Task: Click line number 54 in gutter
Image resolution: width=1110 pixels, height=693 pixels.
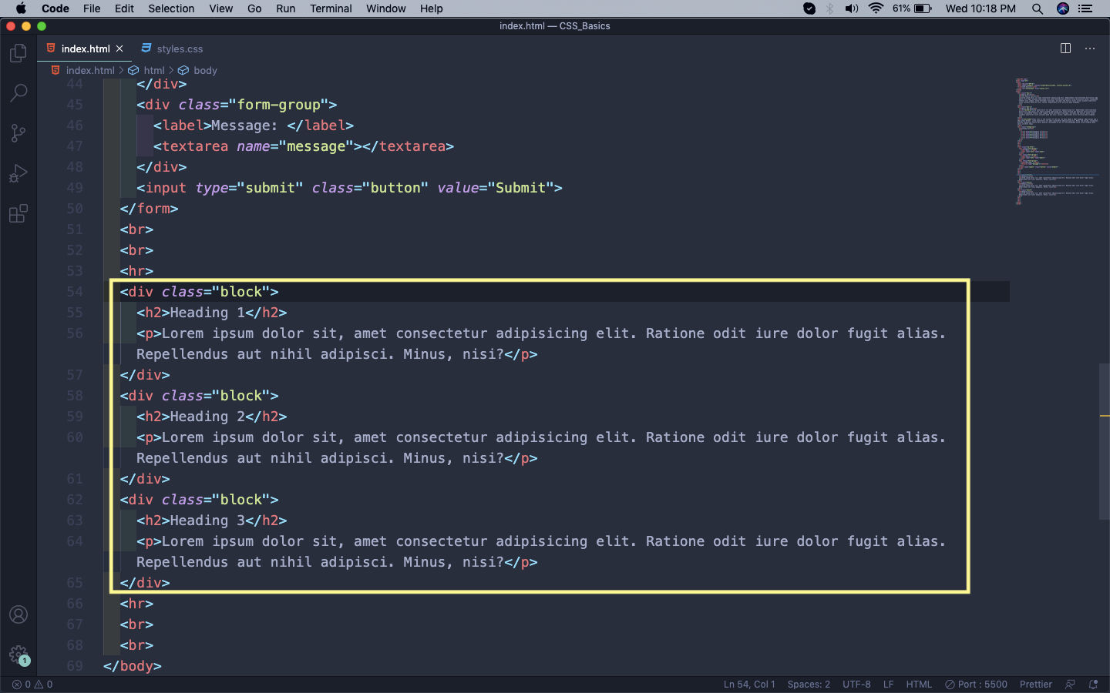Action: [x=75, y=292]
